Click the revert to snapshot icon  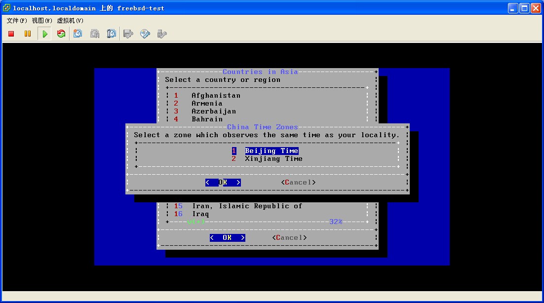click(95, 34)
